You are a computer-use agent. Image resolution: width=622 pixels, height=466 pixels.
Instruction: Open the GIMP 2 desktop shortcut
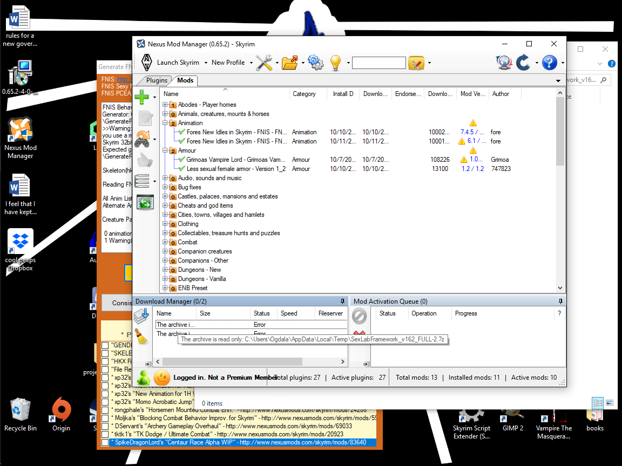(512, 421)
